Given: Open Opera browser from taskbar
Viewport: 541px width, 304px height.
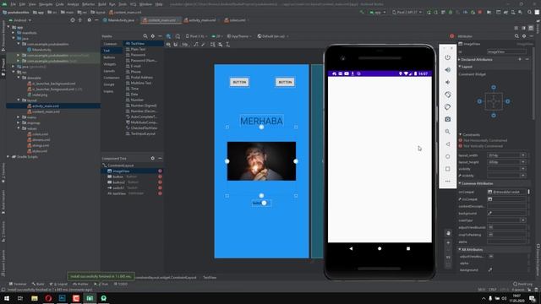Looking at the screenshot, I should [48, 298].
